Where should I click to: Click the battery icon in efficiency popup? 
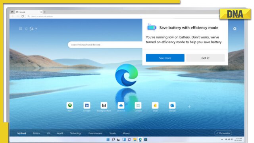tap(152, 27)
